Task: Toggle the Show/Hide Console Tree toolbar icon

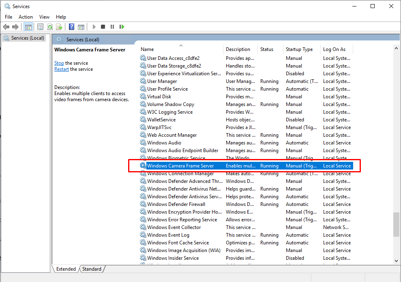Action: click(28, 27)
